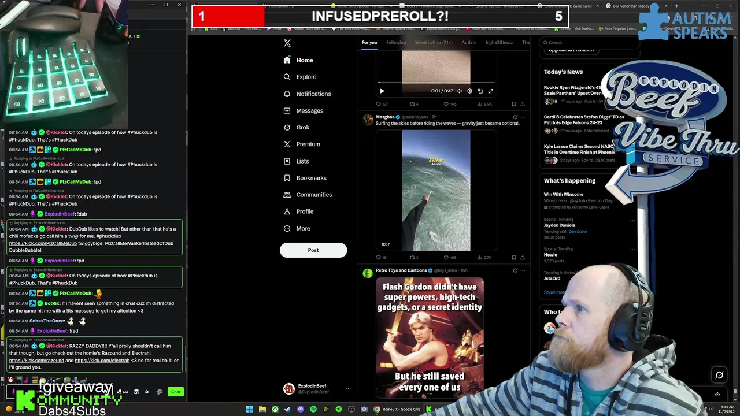Reply to the top video post (137)
The height and width of the screenshot is (416, 740).
(382, 104)
